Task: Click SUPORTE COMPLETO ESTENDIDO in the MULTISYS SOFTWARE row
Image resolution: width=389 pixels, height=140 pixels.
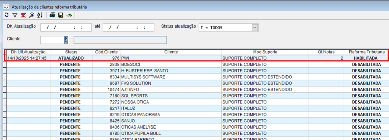Action: (x=265, y=77)
